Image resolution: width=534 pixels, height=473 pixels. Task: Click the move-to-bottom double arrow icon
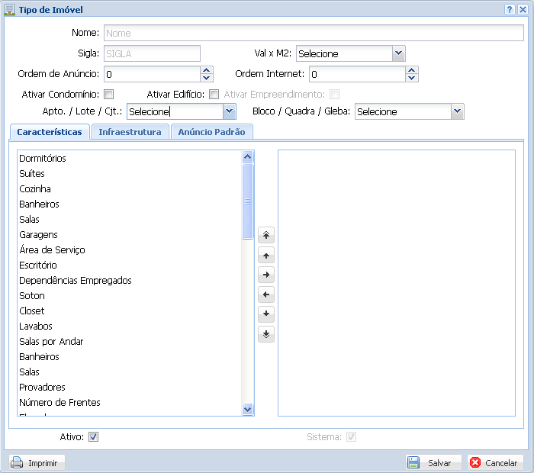(265, 333)
